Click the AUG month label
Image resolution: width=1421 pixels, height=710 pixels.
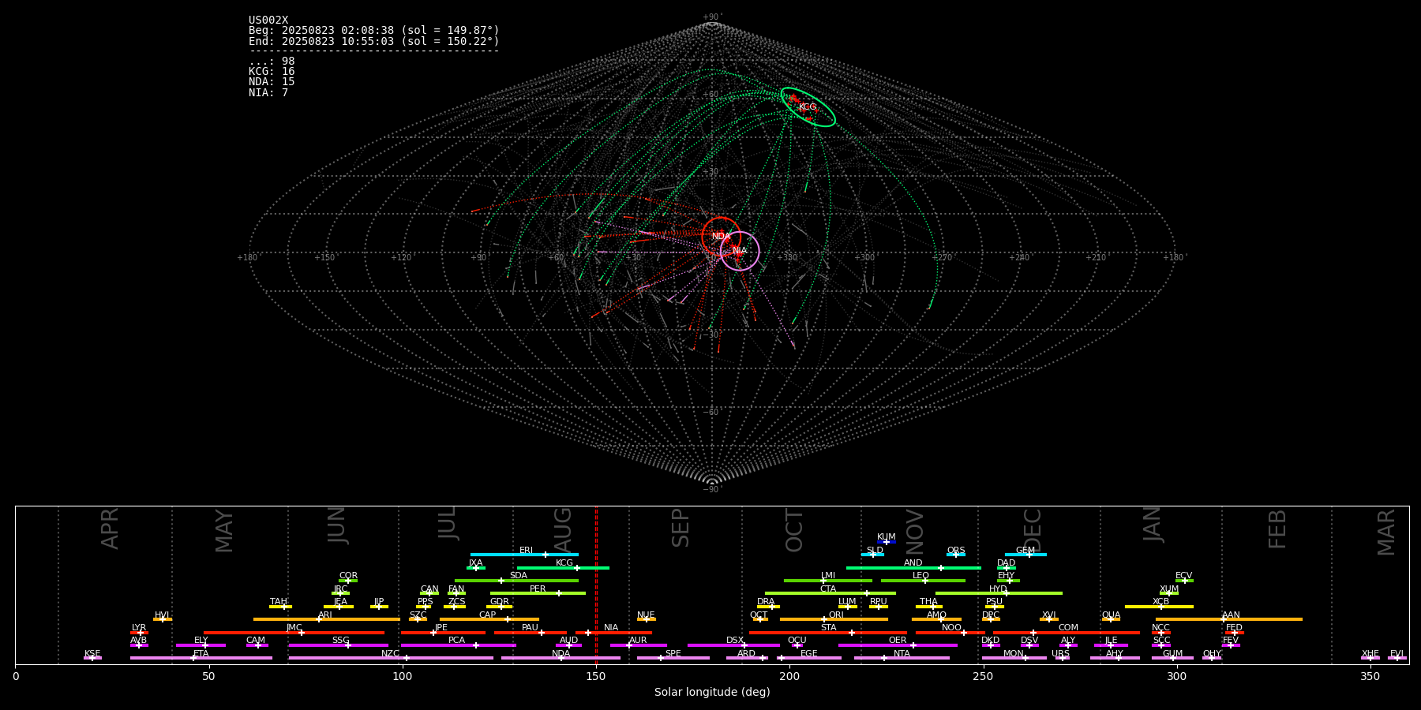click(x=563, y=529)
